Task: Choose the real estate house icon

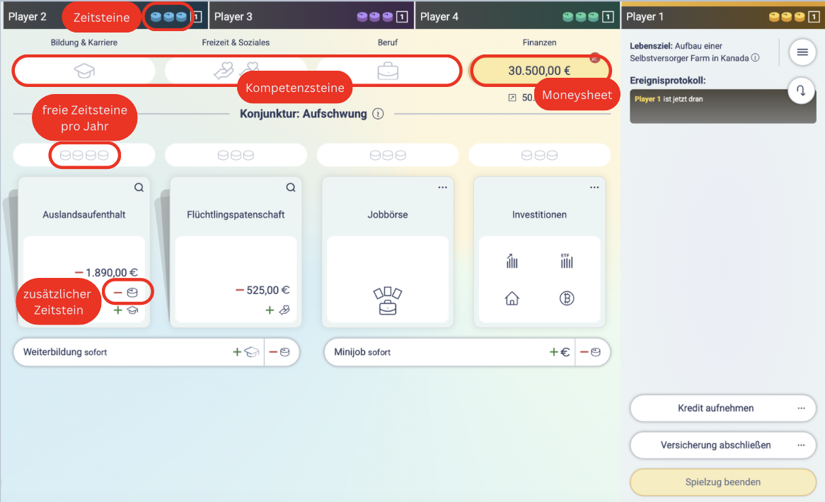Action: (x=512, y=298)
